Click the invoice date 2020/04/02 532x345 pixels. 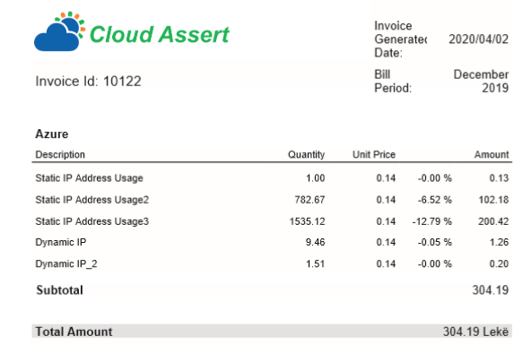tap(478, 39)
